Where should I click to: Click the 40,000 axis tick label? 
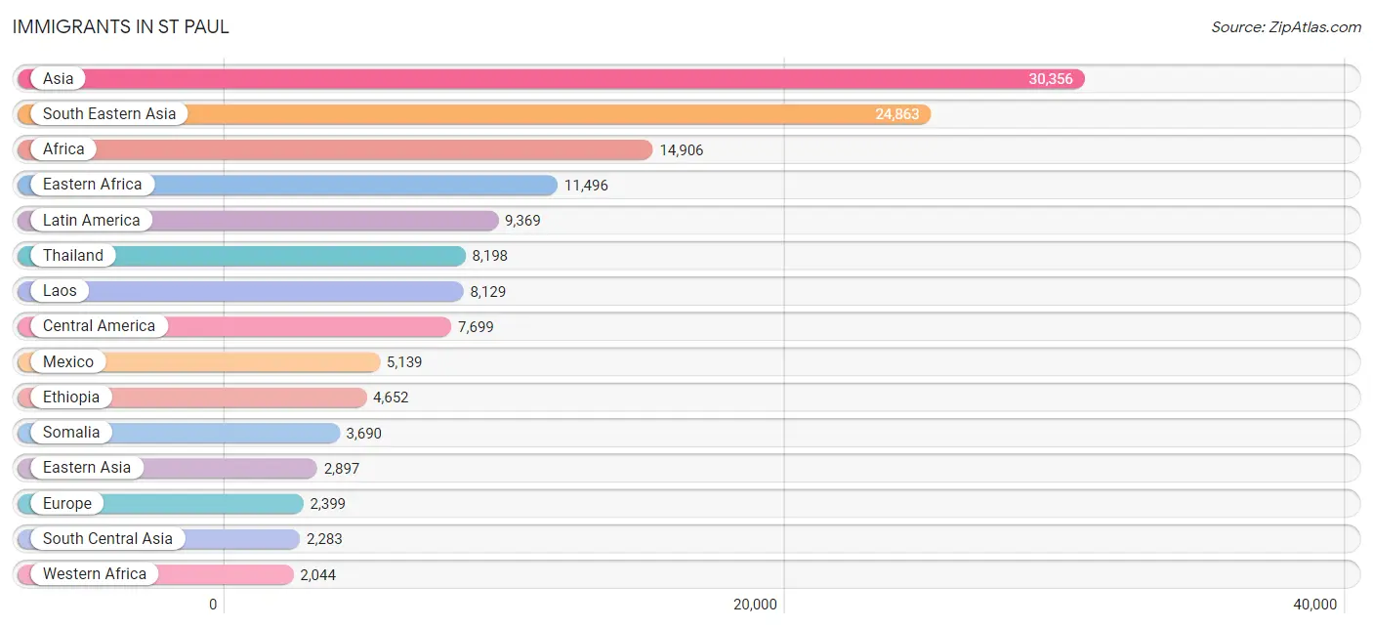1314,605
